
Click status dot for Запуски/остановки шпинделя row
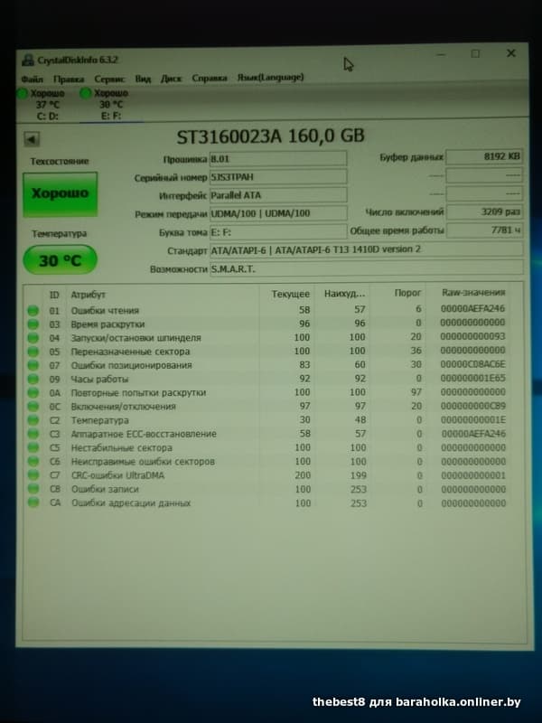point(33,338)
